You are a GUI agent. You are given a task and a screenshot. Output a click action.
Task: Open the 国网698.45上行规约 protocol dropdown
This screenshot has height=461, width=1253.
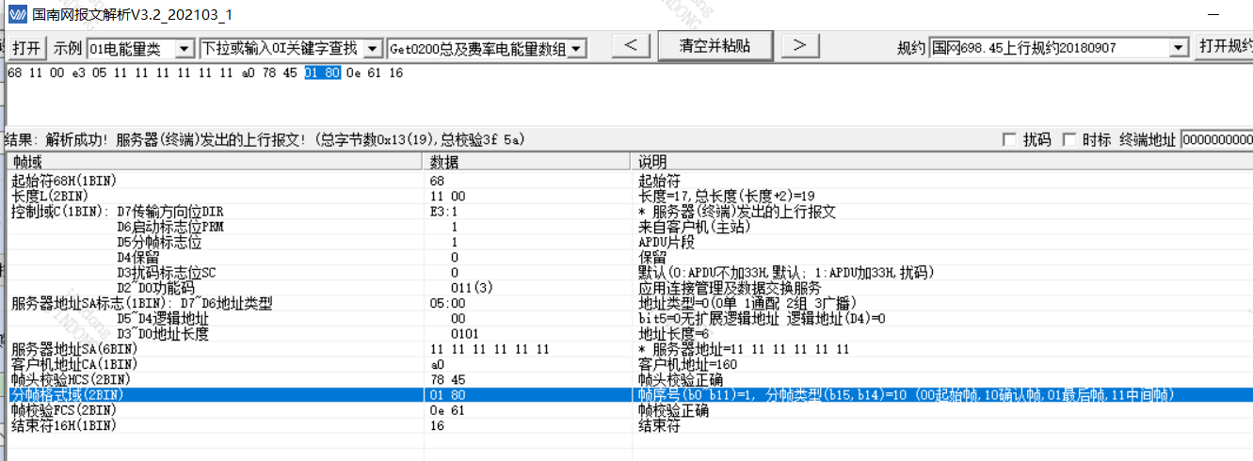coord(1179,48)
